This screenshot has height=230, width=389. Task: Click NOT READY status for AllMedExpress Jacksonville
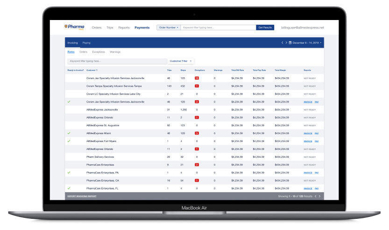coord(310,110)
